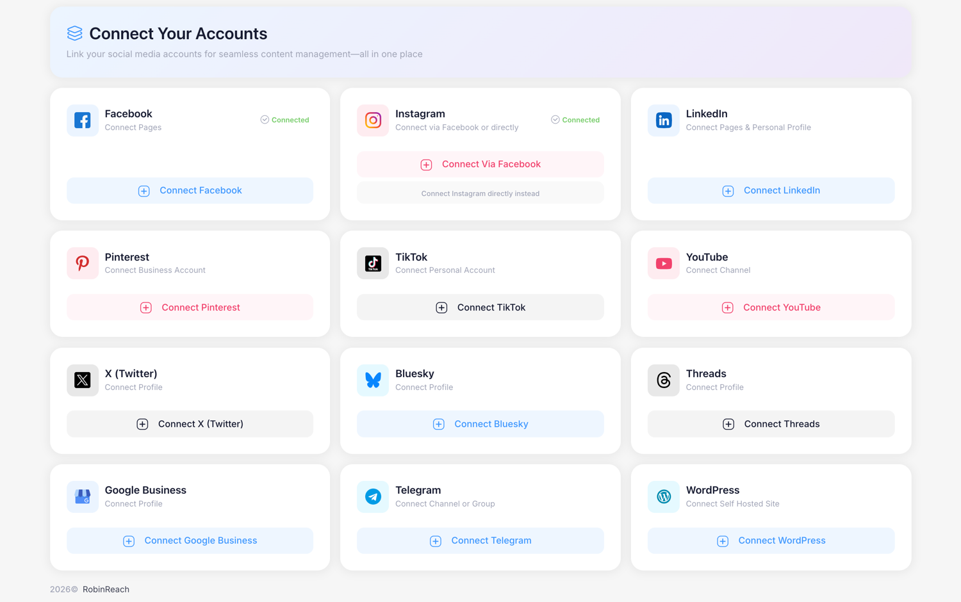The height and width of the screenshot is (602, 961).
Task: Click the Connect Facebook button
Action: pyautogui.click(x=190, y=191)
